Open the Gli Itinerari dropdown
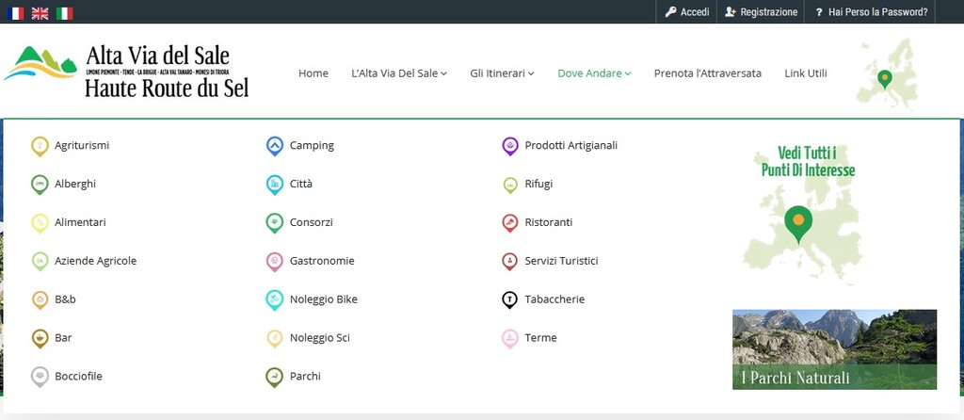The image size is (964, 420). tap(502, 73)
